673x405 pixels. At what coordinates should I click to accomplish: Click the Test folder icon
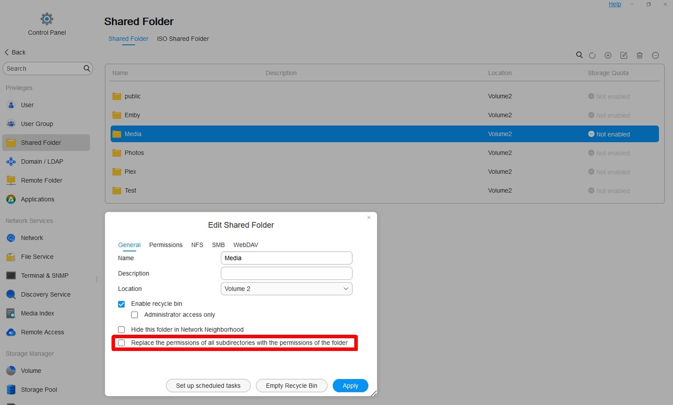pyautogui.click(x=117, y=191)
